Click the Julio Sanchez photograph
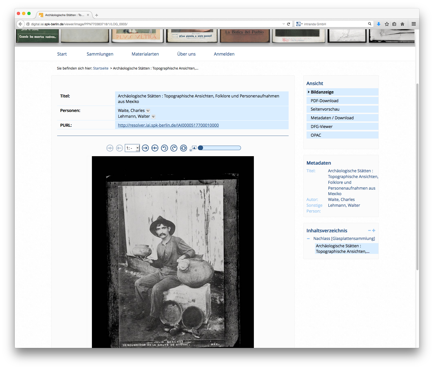 click(x=173, y=252)
